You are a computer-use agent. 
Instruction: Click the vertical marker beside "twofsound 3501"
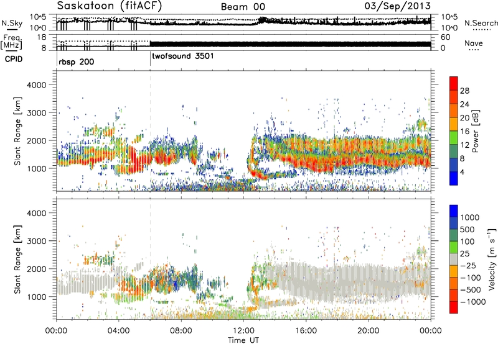[x=150, y=59]
